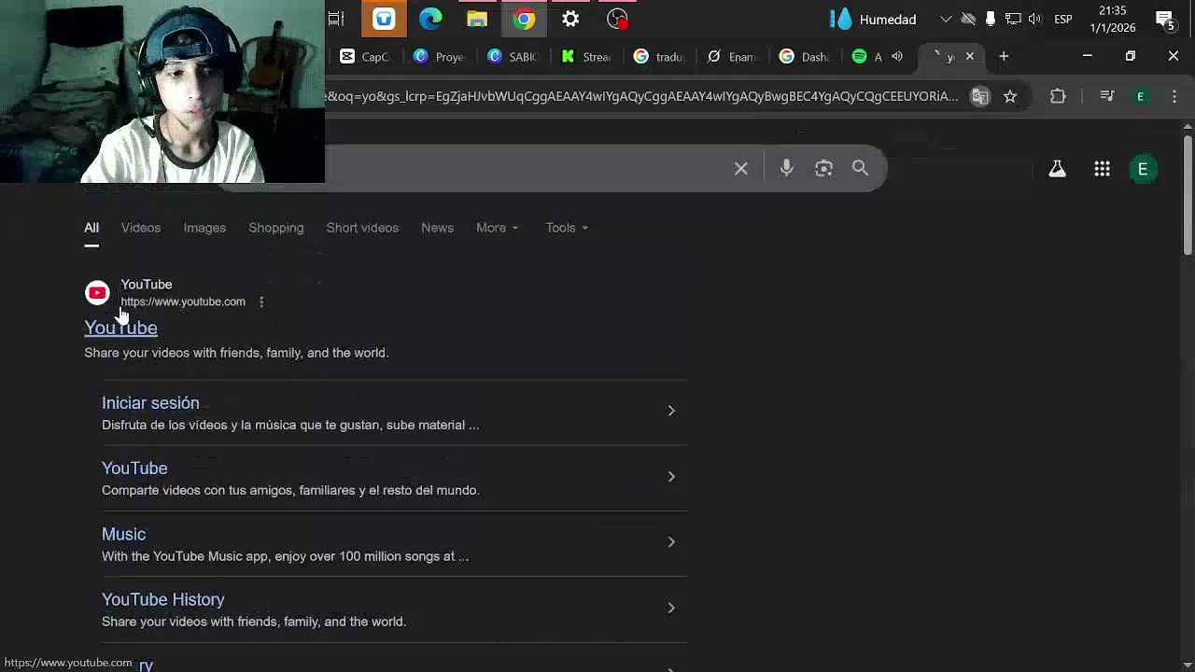The image size is (1195, 672).
Task: Switch to the Proye browser tab
Action: point(440,57)
